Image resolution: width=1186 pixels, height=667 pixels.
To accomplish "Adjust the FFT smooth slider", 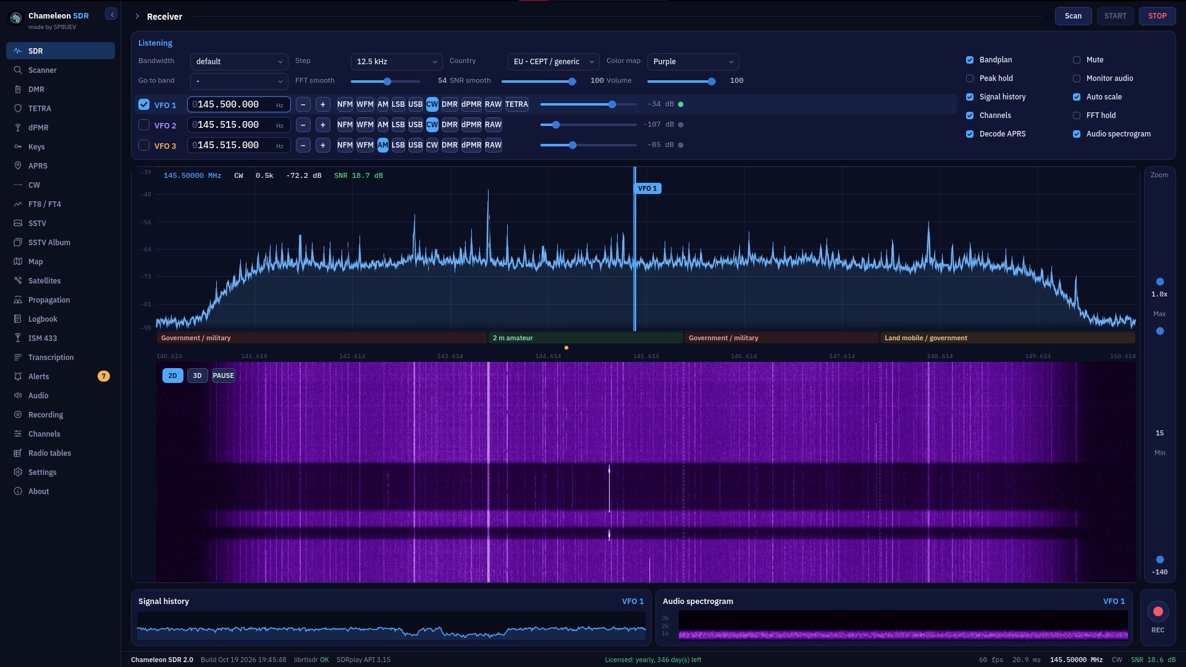I will tap(385, 82).
